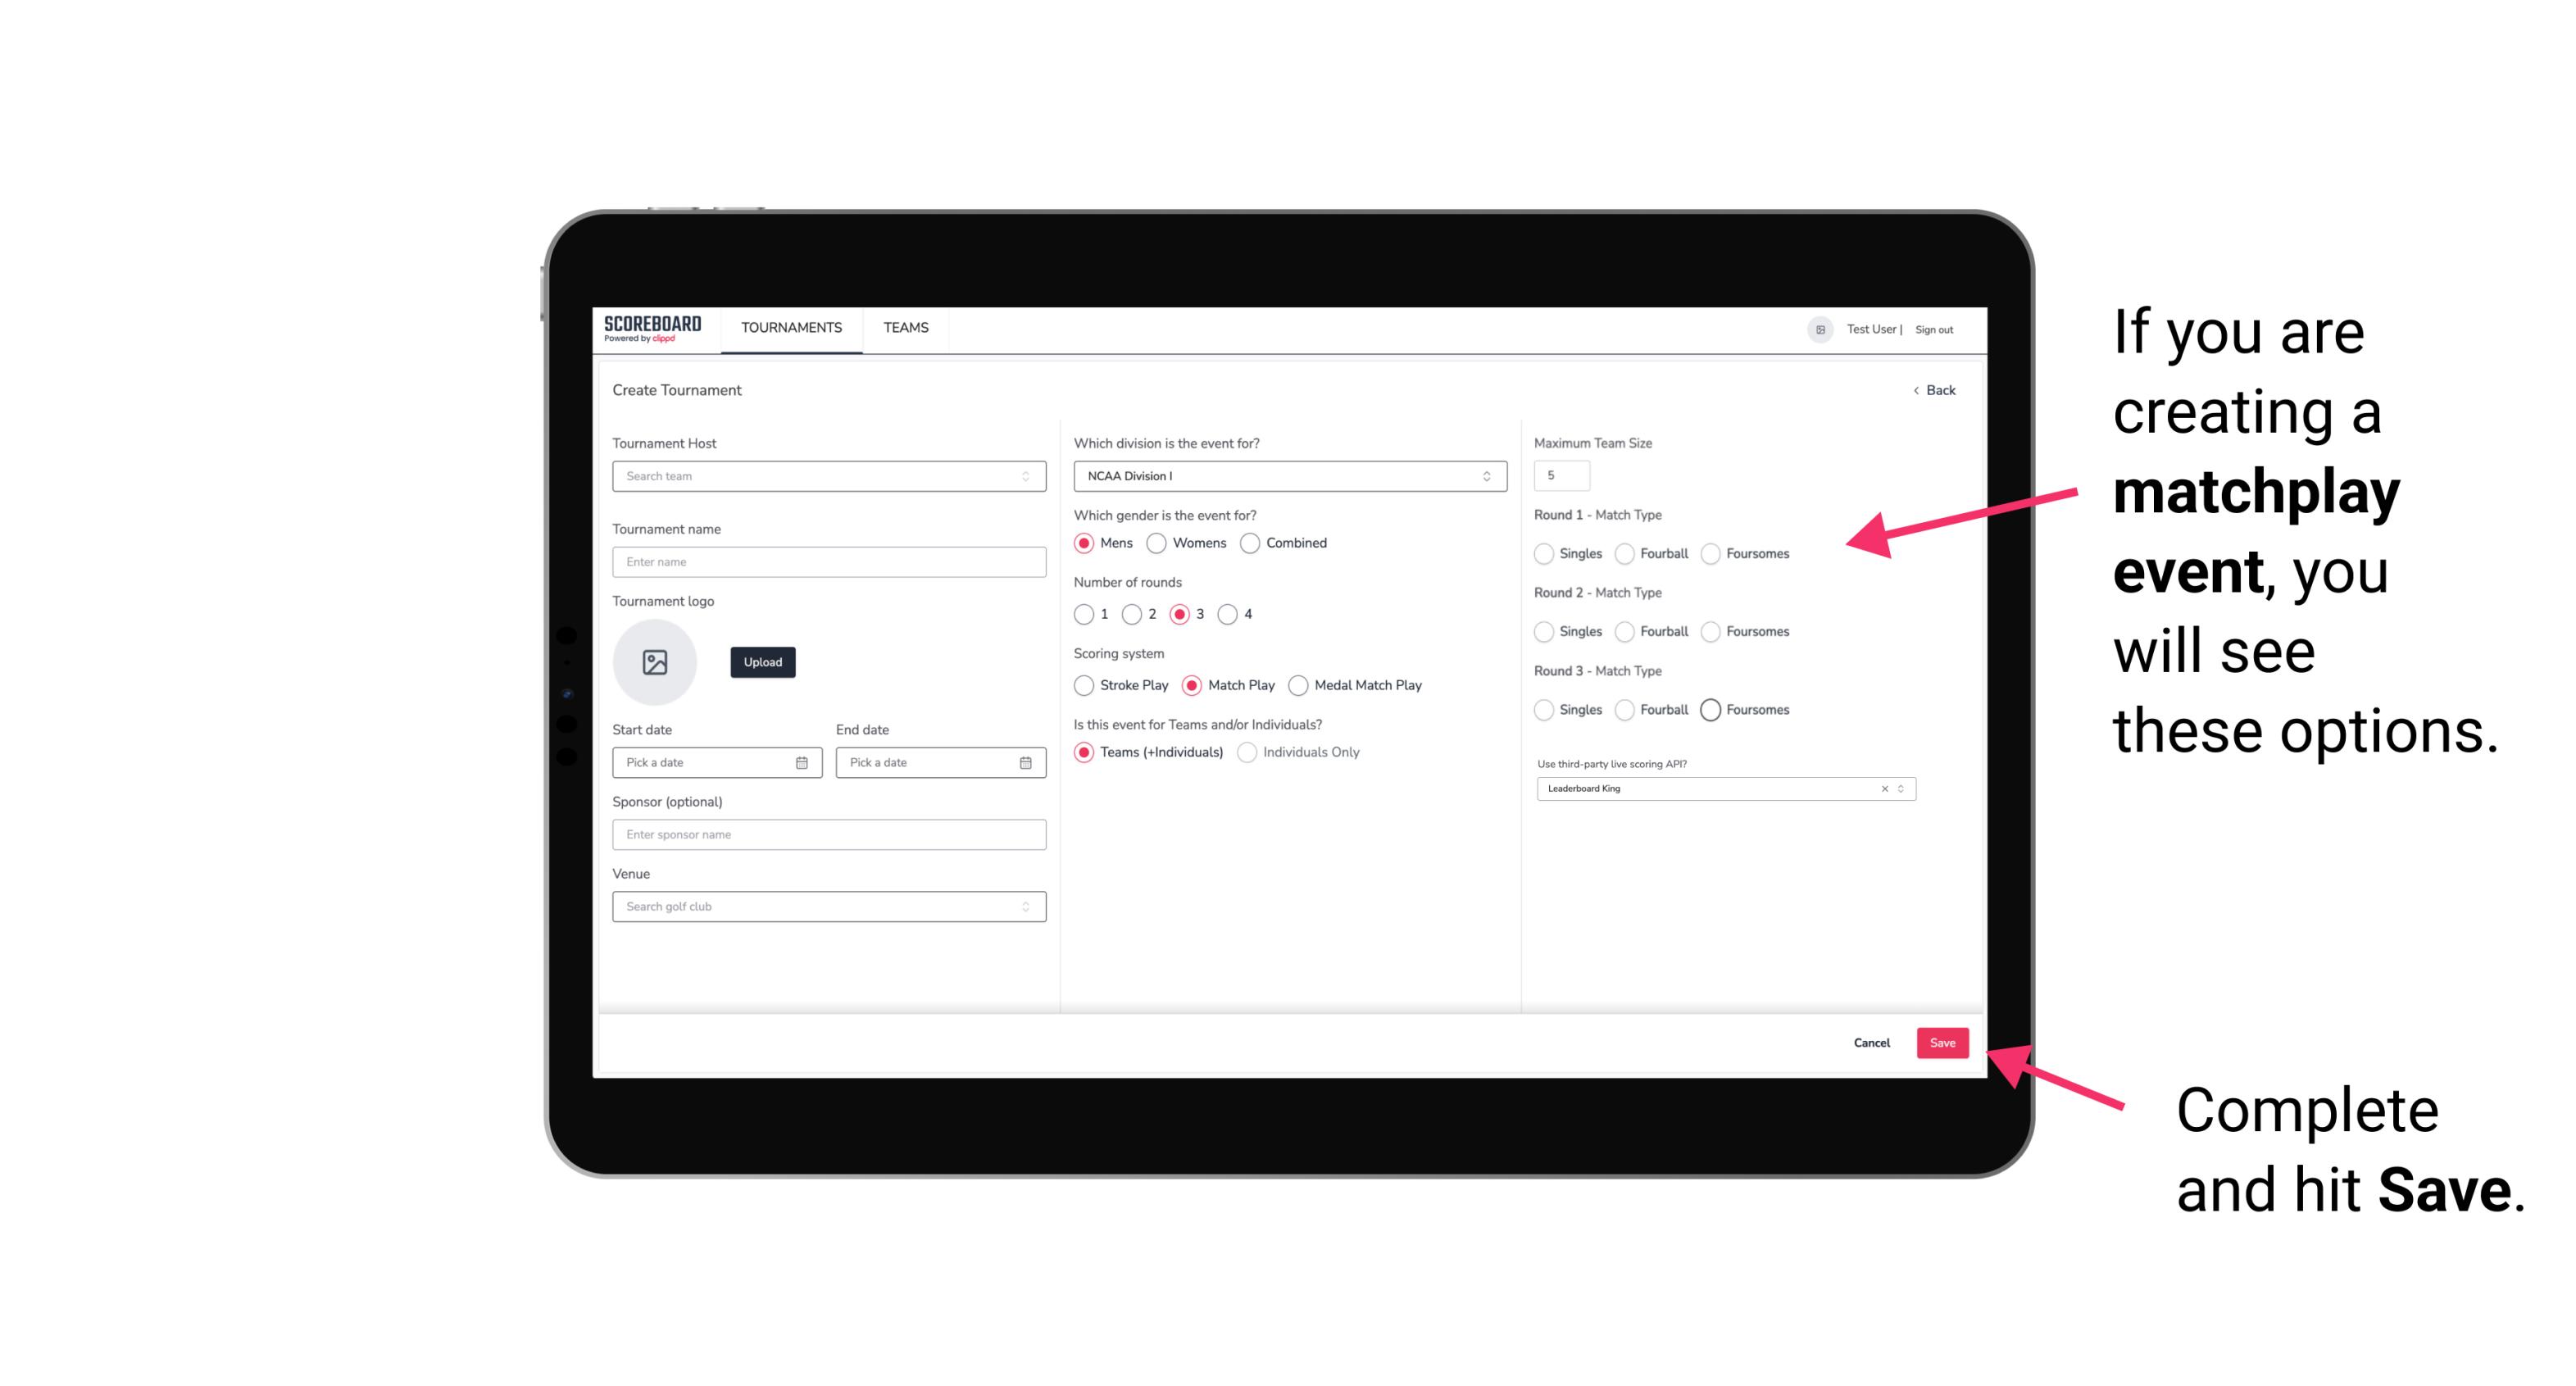Click the third-party API remove icon
The width and height of the screenshot is (2576, 1386).
coord(1883,788)
